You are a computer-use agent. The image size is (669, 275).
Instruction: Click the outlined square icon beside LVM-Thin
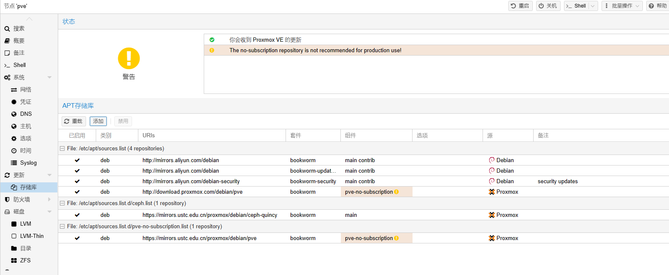(14, 236)
